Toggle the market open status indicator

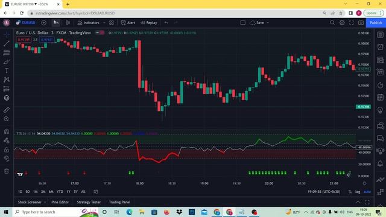point(100,33)
